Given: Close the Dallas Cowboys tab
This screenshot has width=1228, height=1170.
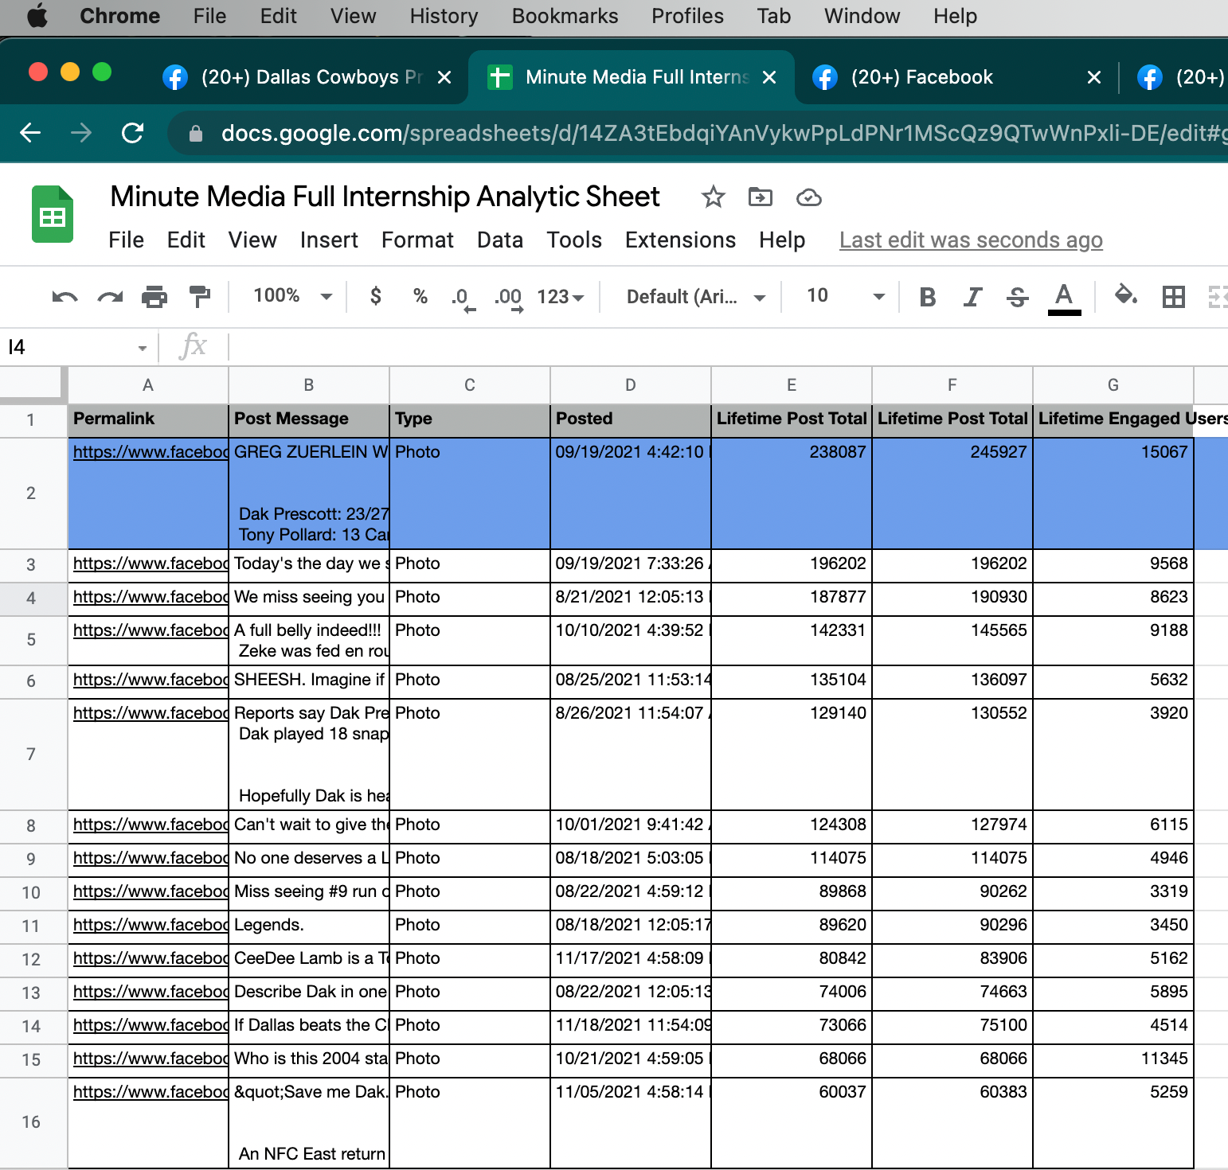Looking at the screenshot, I should click(444, 77).
